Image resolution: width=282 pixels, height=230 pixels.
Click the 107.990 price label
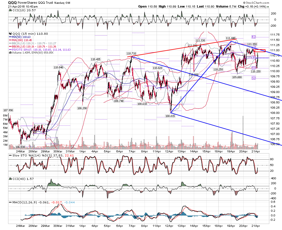coord(8,110)
